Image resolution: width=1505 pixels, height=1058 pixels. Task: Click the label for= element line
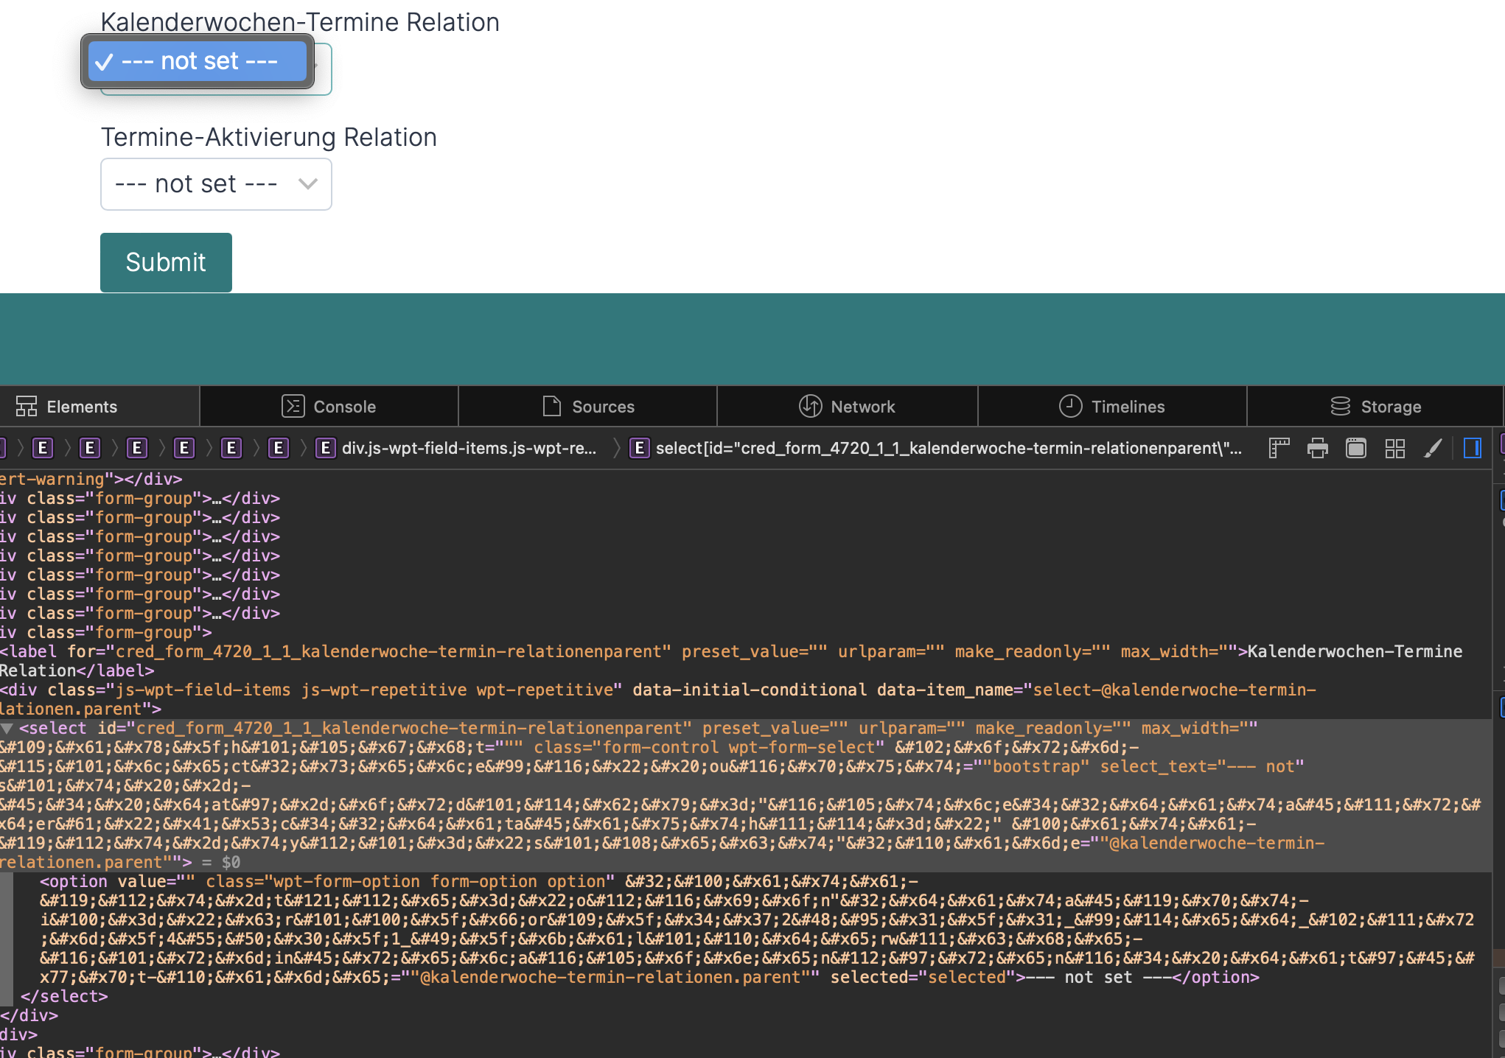point(731,661)
